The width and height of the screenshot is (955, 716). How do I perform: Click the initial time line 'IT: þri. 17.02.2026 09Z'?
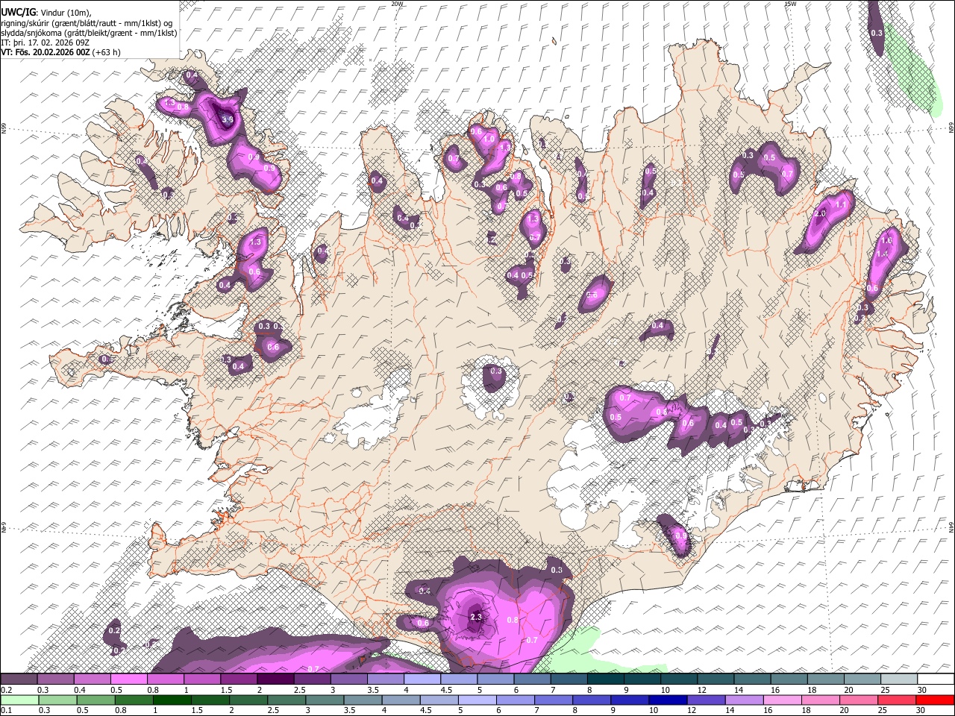[44, 43]
